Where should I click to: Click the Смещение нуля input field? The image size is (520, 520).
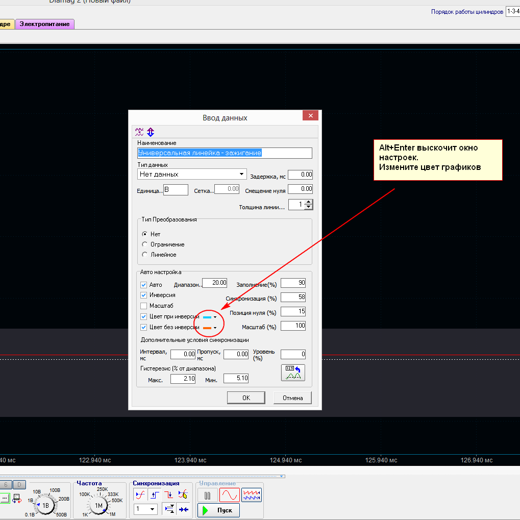pyautogui.click(x=300, y=189)
